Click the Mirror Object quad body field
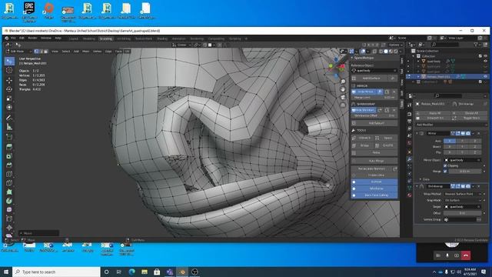The height and width of the screenshot is (277, 492). pyautogui.click(x=463, y=160)
